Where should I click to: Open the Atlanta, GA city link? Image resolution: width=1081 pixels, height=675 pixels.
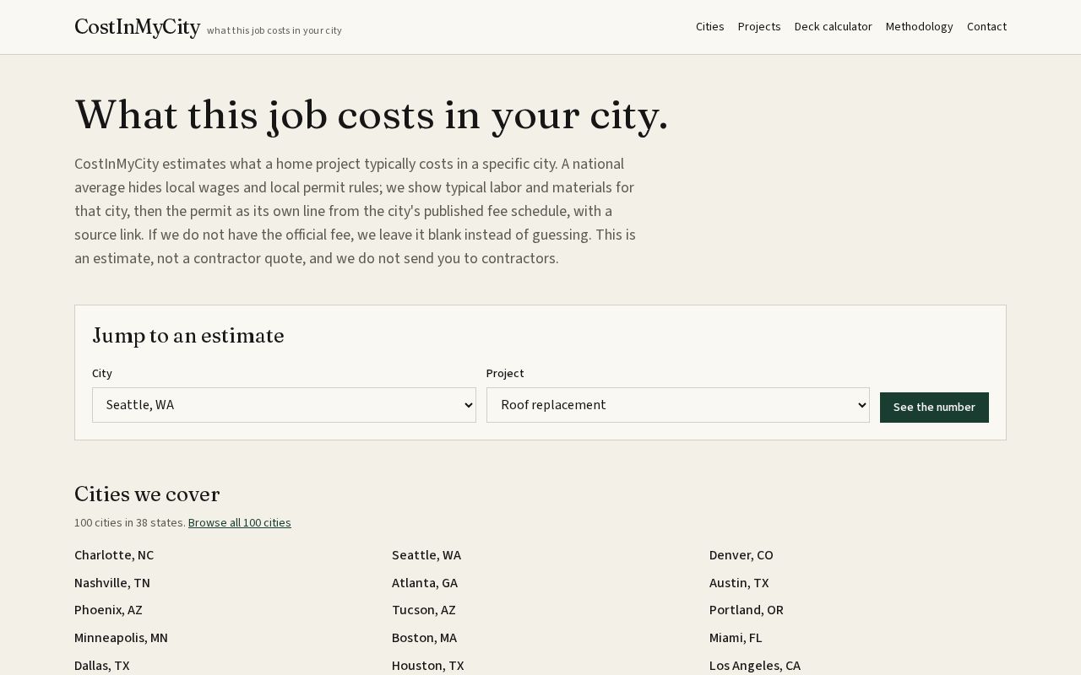click(425, 583)
